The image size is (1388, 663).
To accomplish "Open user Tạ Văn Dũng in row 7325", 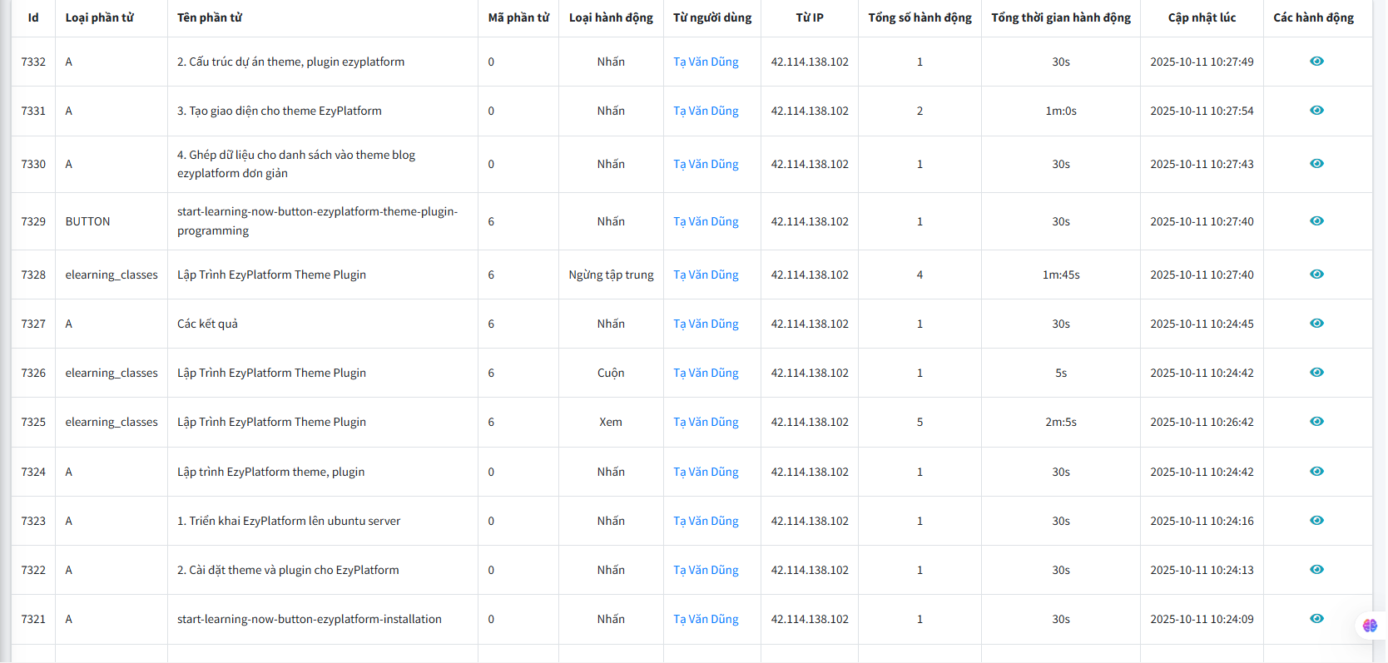I will (x=706, y=422).
